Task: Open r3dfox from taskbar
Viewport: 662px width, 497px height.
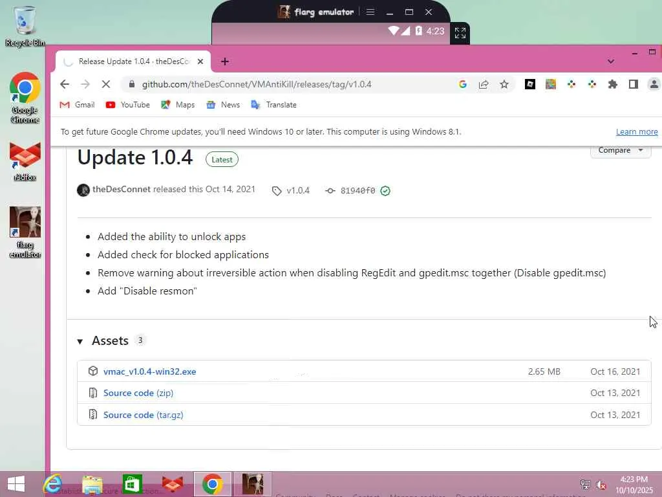Action: click(173, 484)
